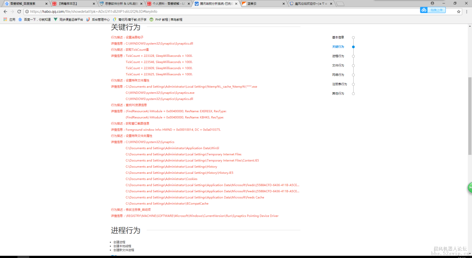Click the page vertical scrollbar thumb
This screenshot has height=258, width=472.
(469, 116)
